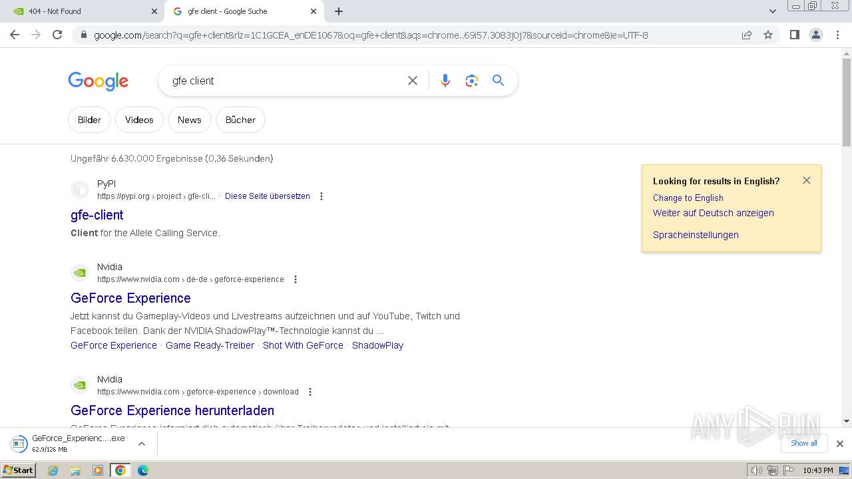Bookmark this page with the star icon
The image size is (852, 479).
pos(768,35)
